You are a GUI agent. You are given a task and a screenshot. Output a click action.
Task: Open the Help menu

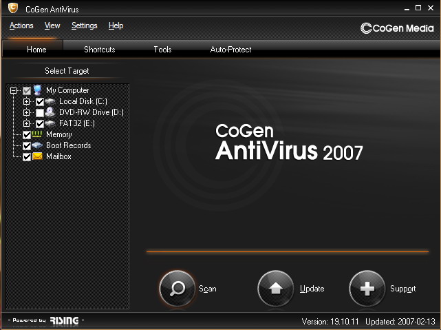click(x=116, y=25)
